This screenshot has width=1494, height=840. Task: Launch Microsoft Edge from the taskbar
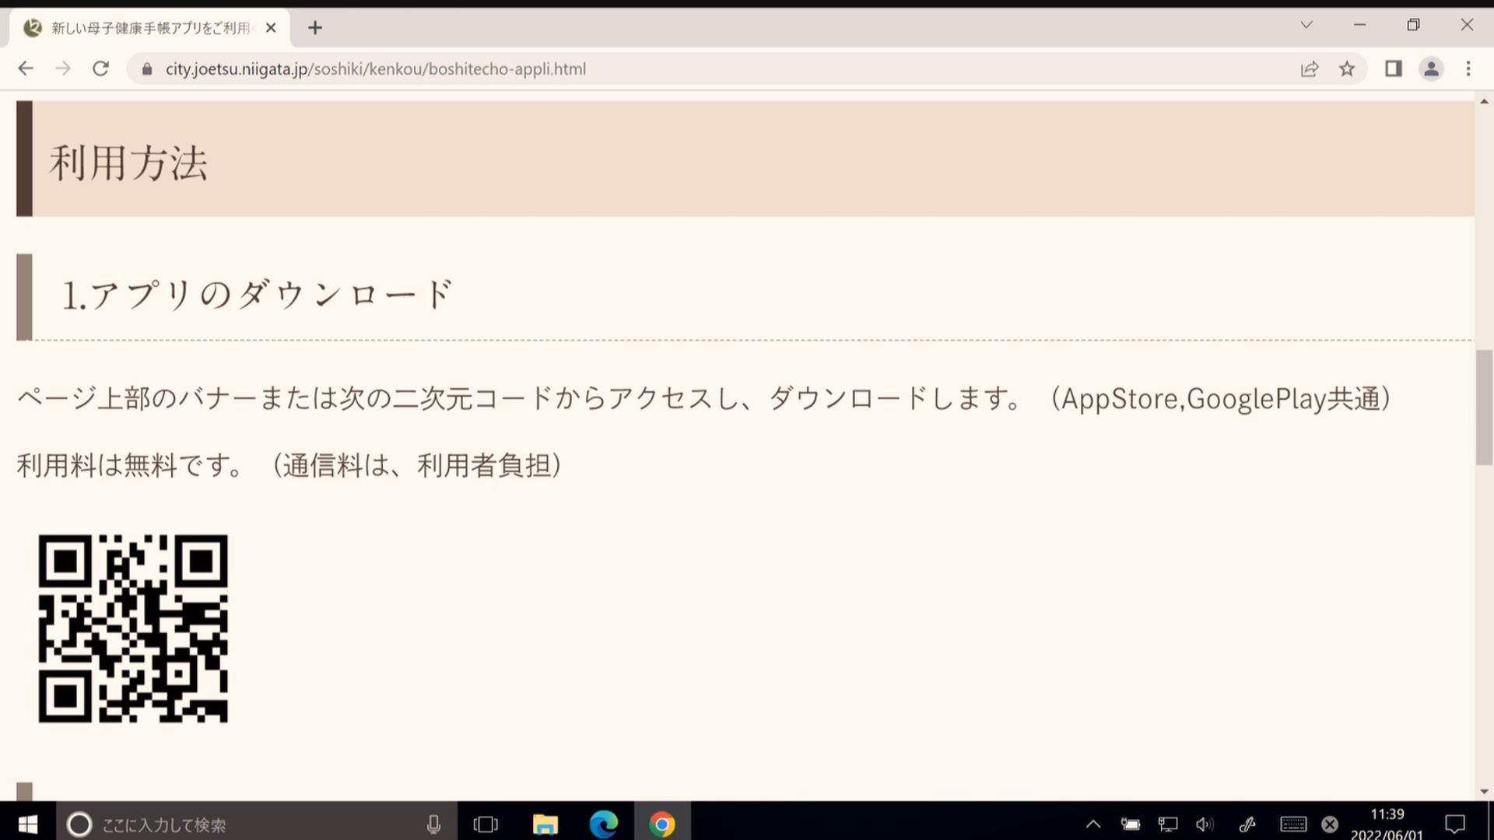click(603, 824)
